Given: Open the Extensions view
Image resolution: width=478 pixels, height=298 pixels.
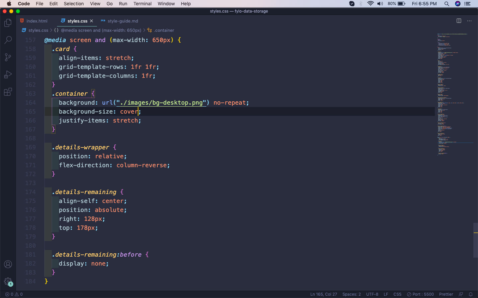Looking at the screenshot, I should 8,92.
